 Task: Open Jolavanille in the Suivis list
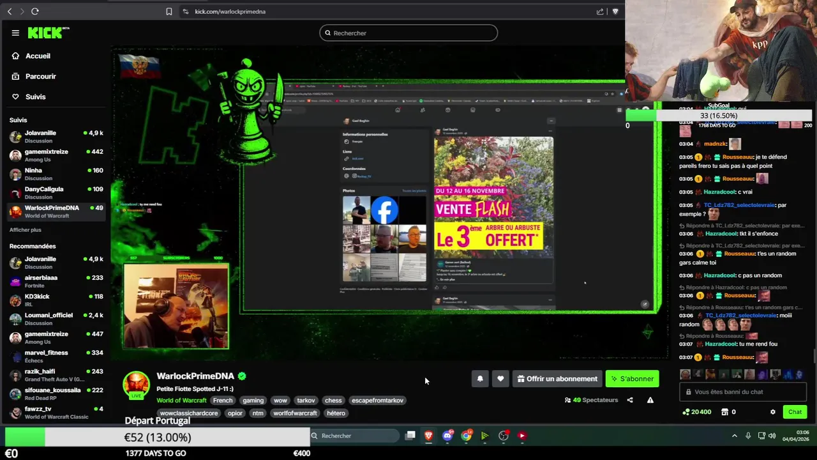(x=56, y=136)
